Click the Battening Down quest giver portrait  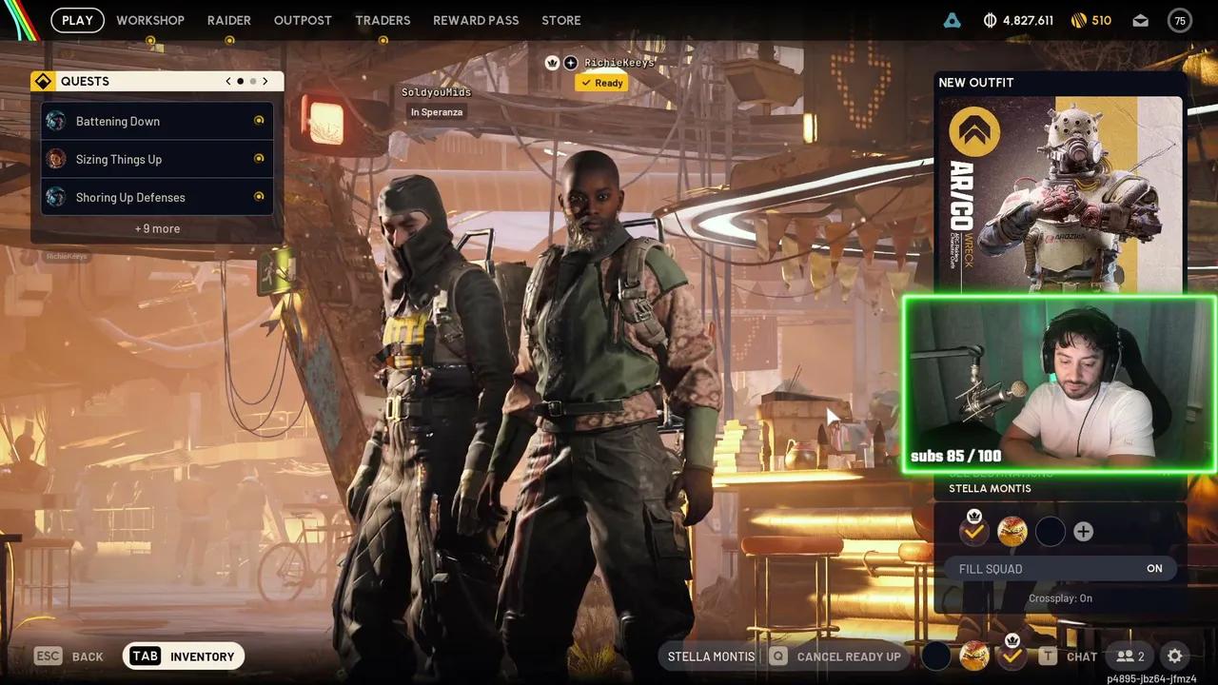pos(56,121)
